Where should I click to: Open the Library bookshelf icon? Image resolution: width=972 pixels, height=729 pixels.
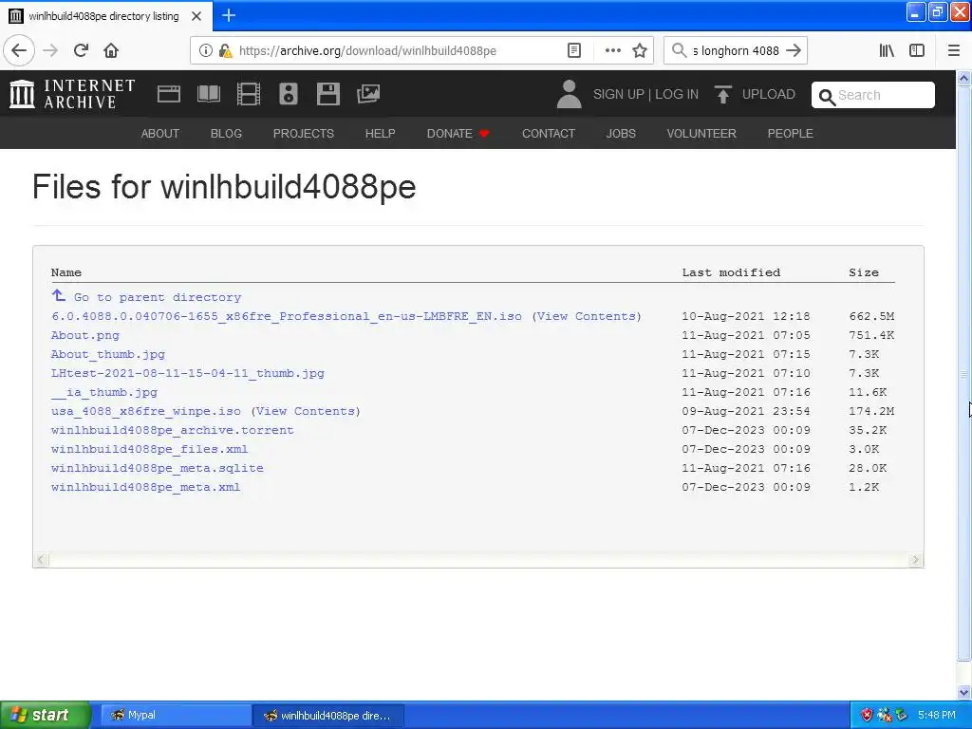[887, 51]
